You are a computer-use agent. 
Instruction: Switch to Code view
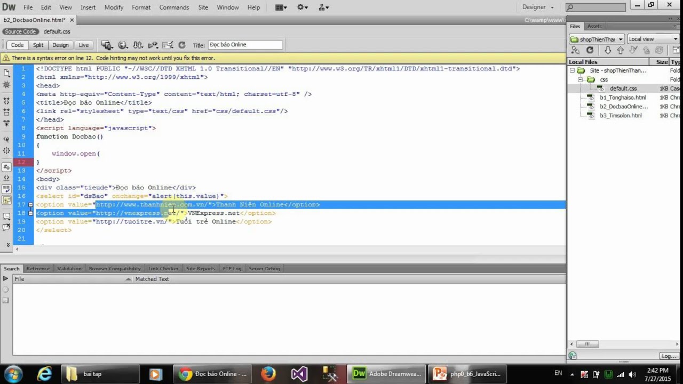click(18, 45)
